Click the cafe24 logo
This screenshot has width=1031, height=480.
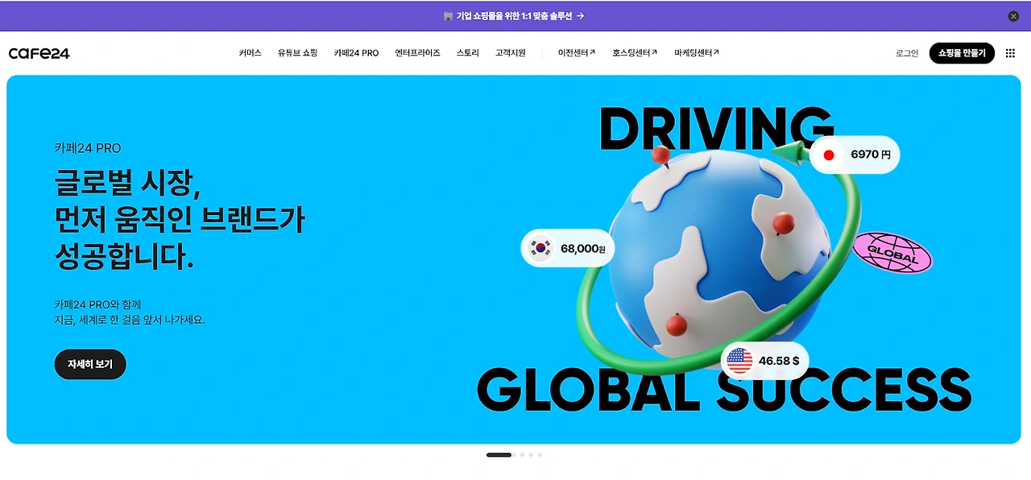tap(39, 53)
